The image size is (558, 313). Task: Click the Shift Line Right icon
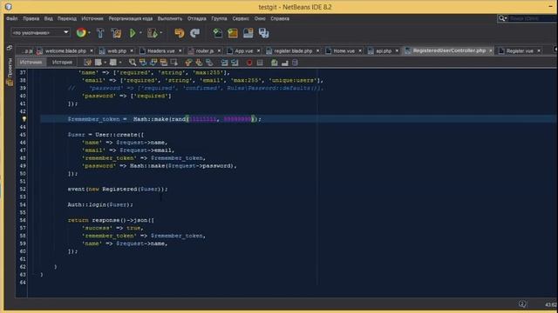coord(235,63)
